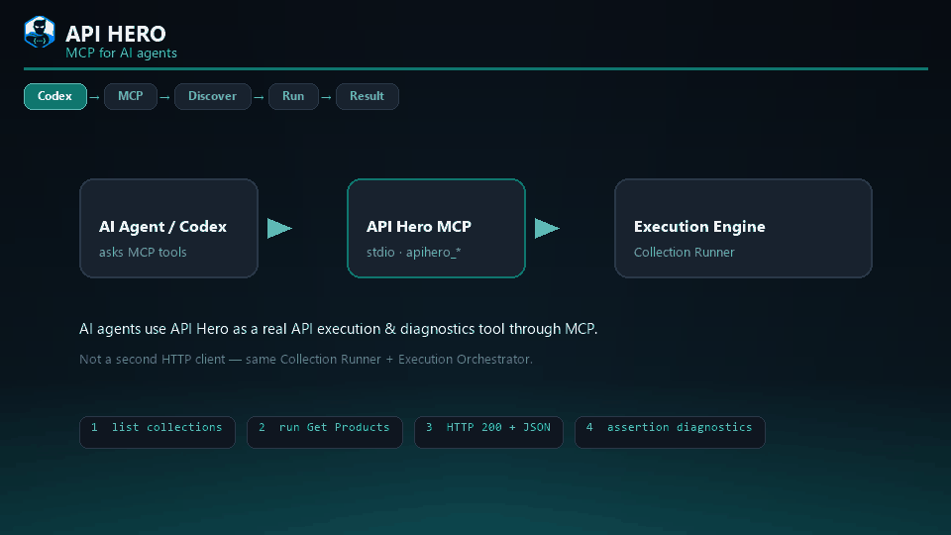Select the MCP step pill
The width and height of the screenshot is (951, 535).
coord(131,96)
